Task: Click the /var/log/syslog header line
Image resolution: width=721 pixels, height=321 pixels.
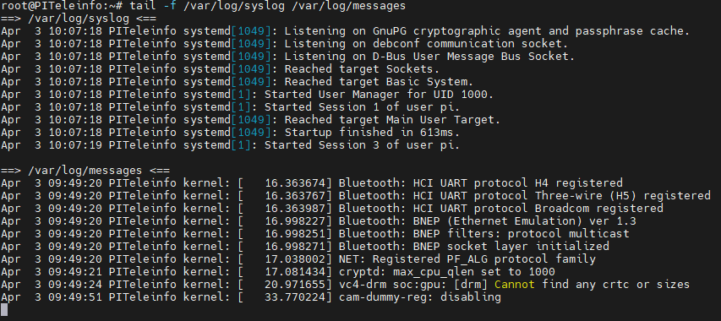Action: [x=79, y=19]
